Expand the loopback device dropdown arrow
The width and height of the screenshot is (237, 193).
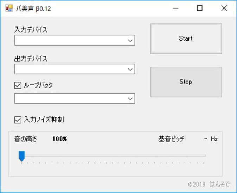130,98
